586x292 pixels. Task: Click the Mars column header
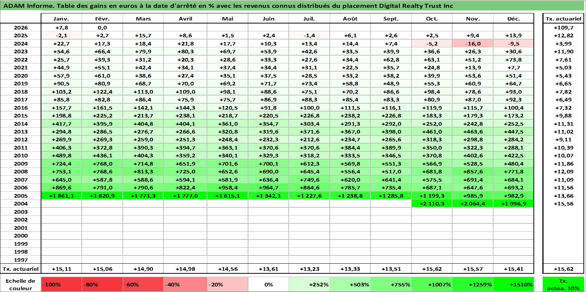tap(143, 19)
